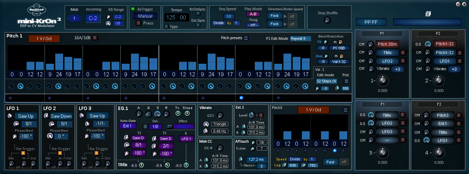Click the EG.1 Auto-Gate Ext 1 button
The image size is (469, 174).
[127, 126]
